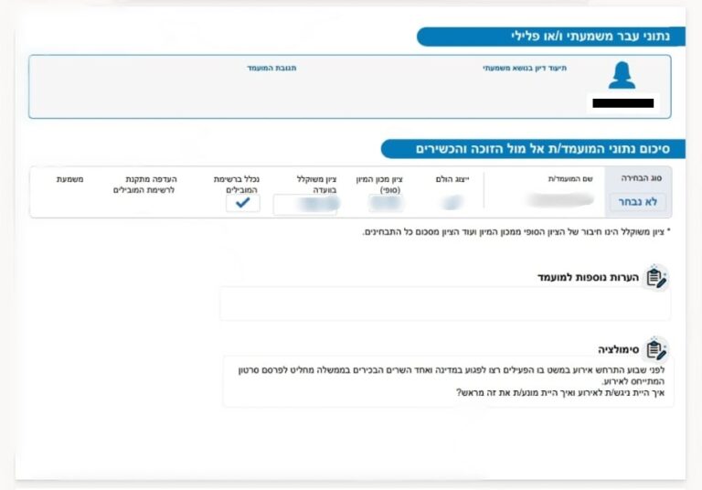This screenshot has width=702, height=490.
Task: Click the משמעת column header
Action: point(69,179)
